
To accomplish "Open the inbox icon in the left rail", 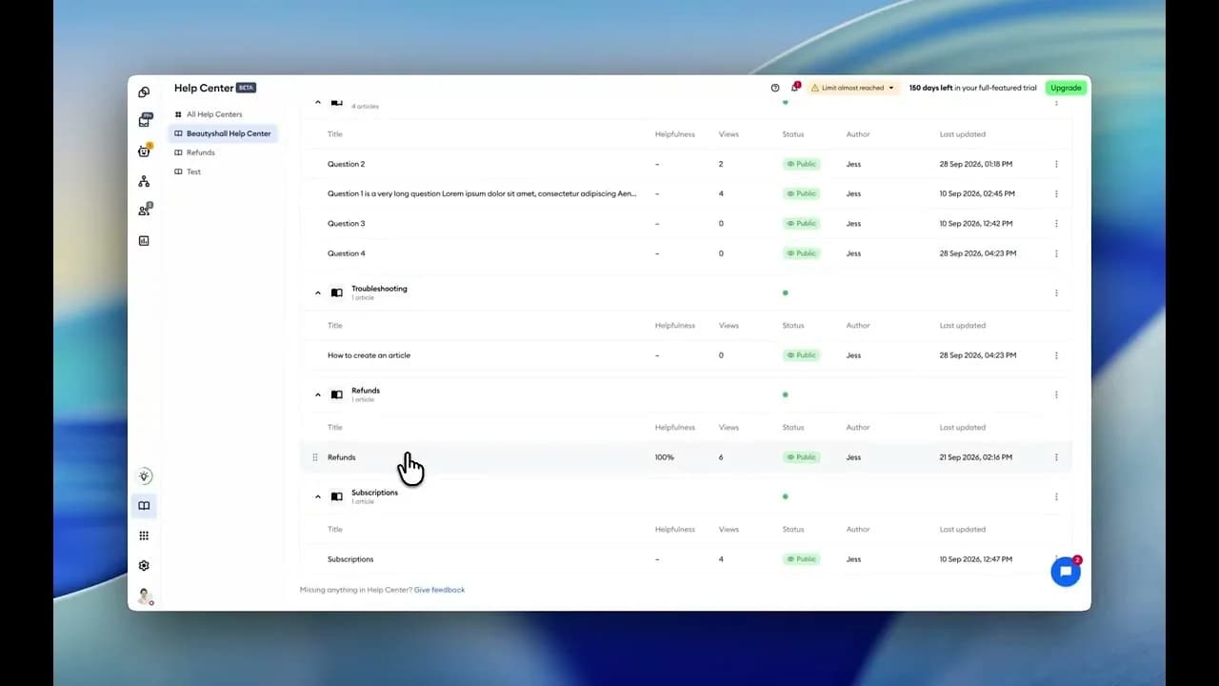I will (x=144, y=121).
